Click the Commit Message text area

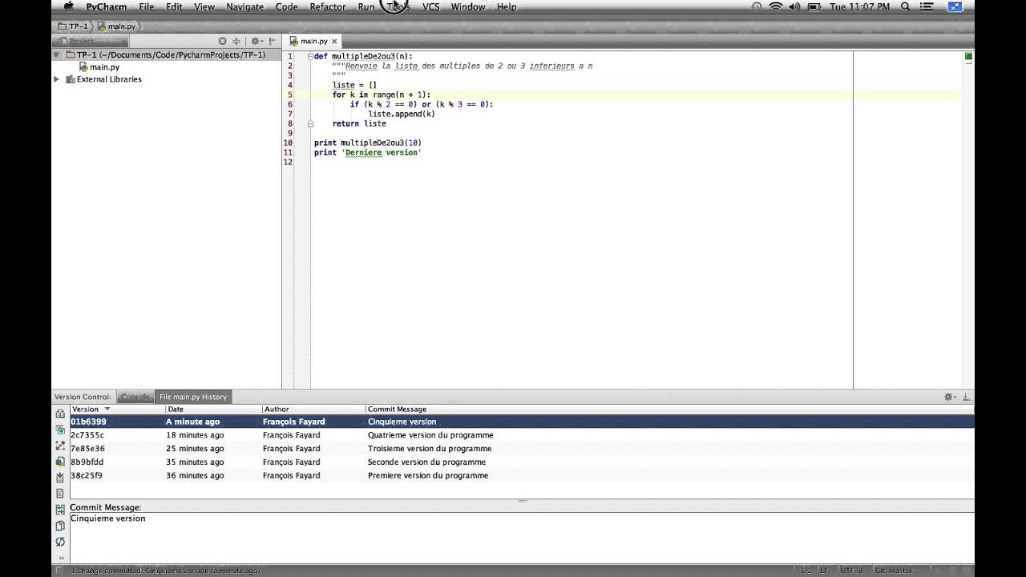pos(522,538)
